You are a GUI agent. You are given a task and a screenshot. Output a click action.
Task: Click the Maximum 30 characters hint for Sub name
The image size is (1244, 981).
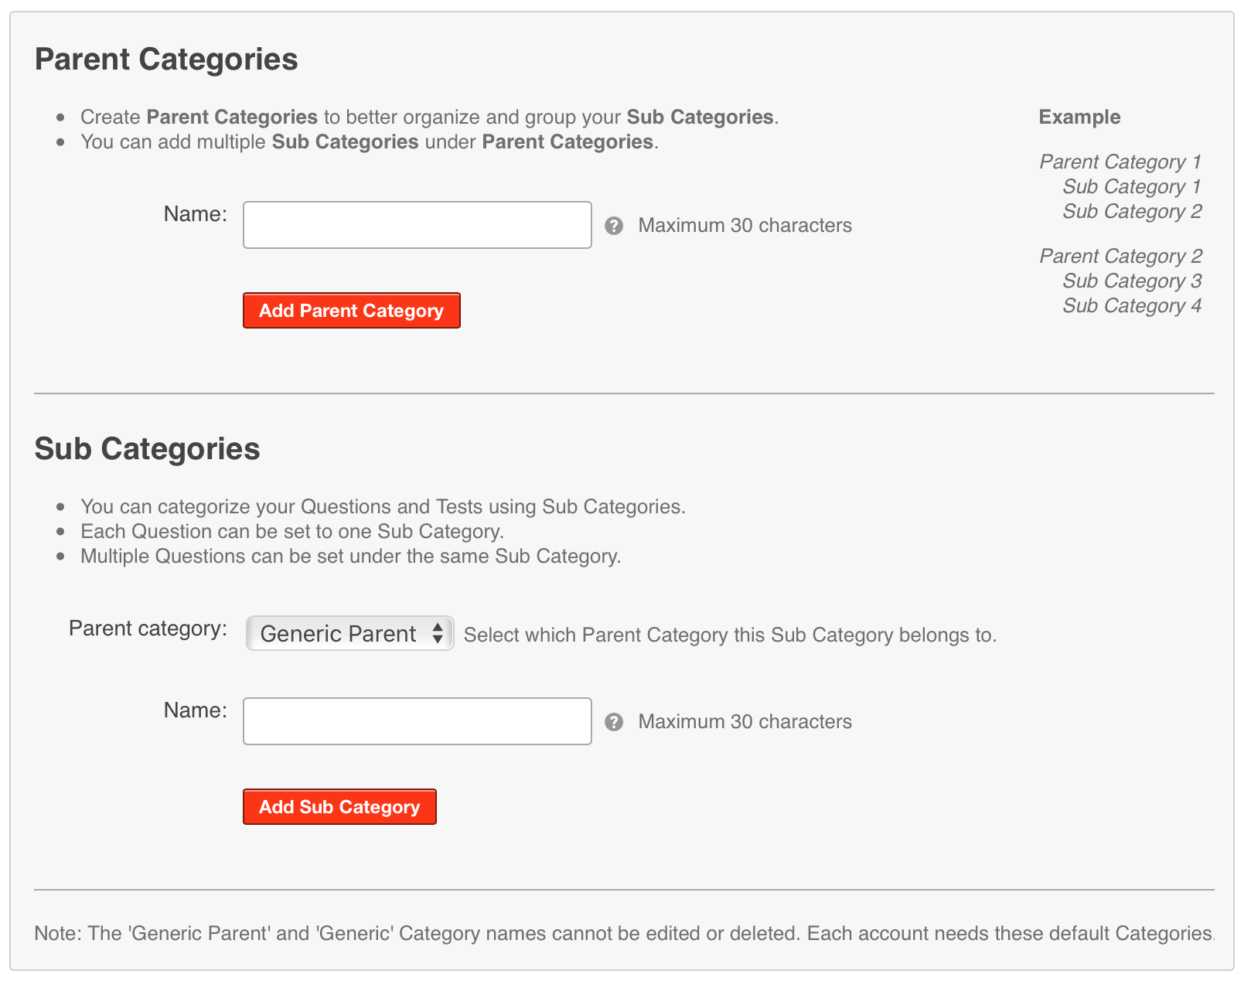click(x=744, y=722)
